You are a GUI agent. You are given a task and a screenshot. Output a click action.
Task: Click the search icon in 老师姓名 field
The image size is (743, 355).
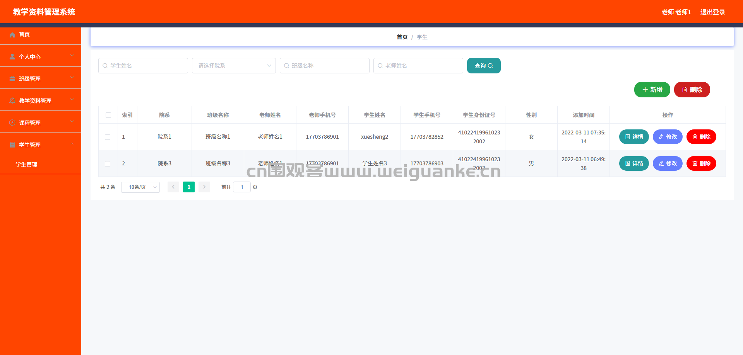pyautogui.click(x=380, y=66)
